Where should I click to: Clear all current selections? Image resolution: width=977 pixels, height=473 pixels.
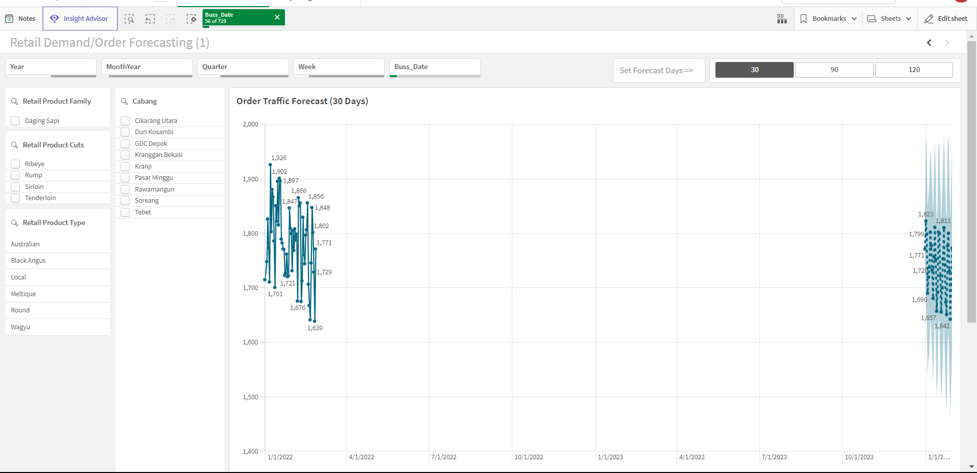click(x=191, y=18)
